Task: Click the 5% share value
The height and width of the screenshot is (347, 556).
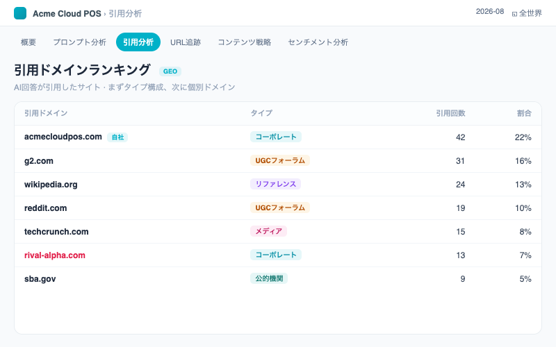Action: [x=525, y=279]
